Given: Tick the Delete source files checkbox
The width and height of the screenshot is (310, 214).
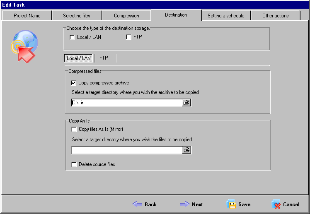Looking at the screenshot, I should [x=74, y=164].
